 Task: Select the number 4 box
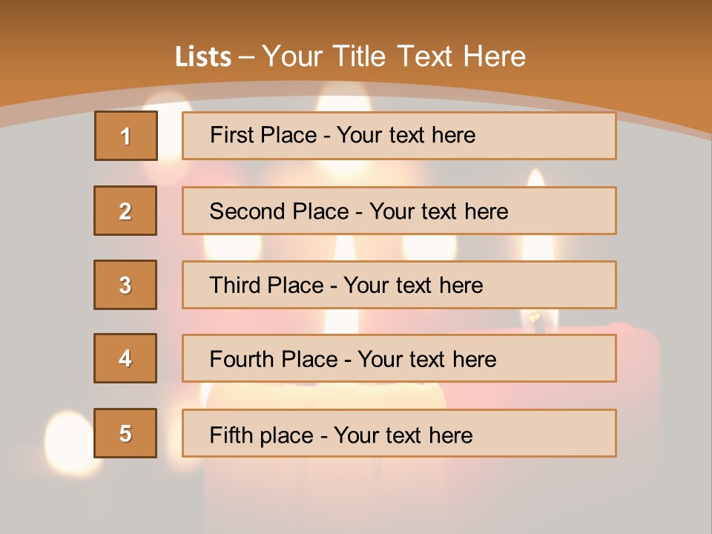125,358
